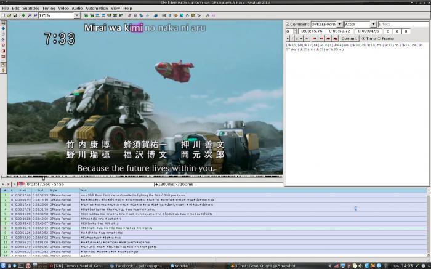
Task: Open Attachments list toolbar icon
Action: 141,15
